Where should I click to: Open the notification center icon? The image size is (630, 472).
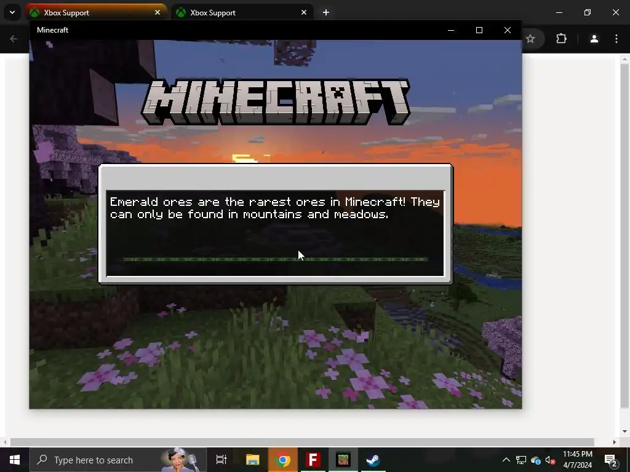pos(610,460)
